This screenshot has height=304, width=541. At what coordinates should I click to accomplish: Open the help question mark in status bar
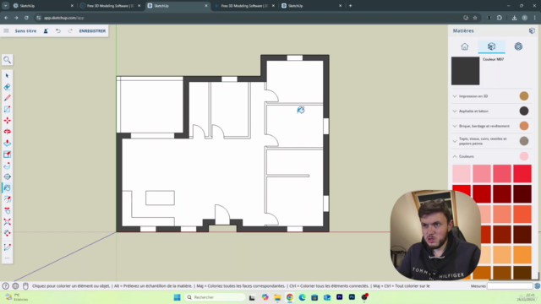(x=6, y=285)
